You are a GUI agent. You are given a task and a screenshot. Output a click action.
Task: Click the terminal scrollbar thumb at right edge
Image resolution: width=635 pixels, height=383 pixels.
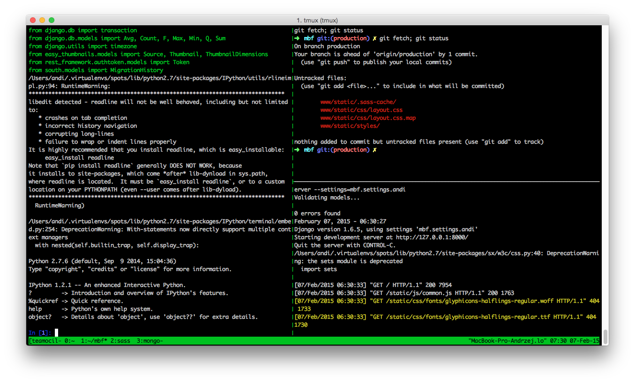coord(605,336)
